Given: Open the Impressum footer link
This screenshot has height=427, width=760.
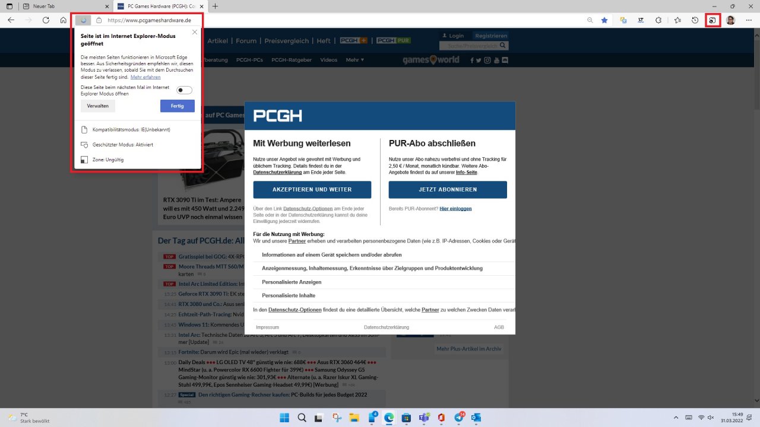Looking at the screenshot, I should coord(267,327).
